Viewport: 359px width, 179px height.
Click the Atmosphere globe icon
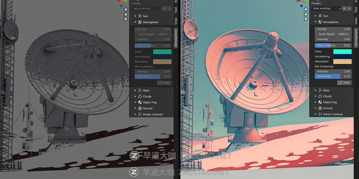point(141,22)
